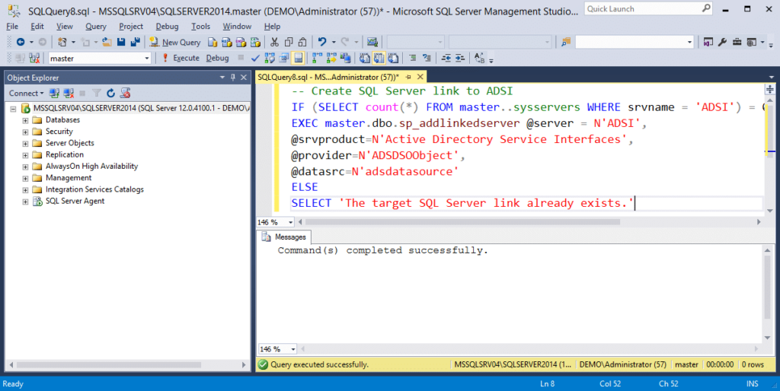Image resolution: width=780 pixels, height=391 pixels.
Task: Click the Properties wrench icon
Action: click(721, 42)
